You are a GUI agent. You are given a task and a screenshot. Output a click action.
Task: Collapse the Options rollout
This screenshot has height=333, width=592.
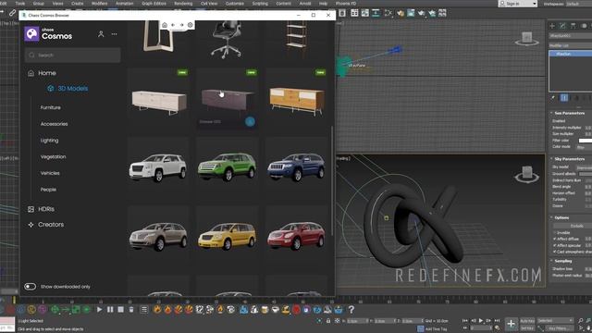tap(561, 218)
